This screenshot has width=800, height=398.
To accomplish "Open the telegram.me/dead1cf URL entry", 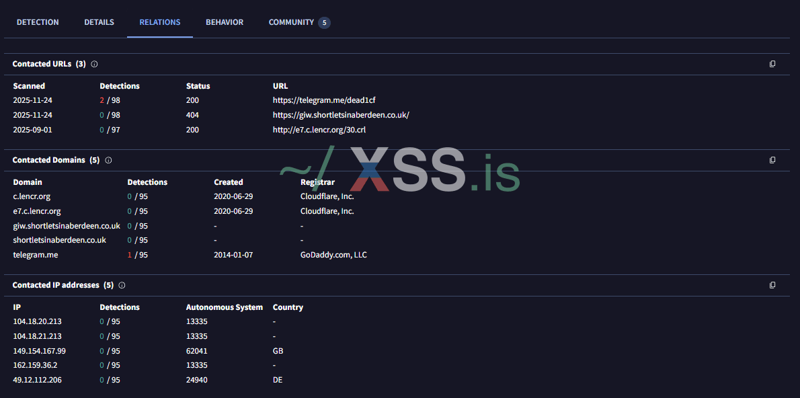I will click(x=325, y=101).
